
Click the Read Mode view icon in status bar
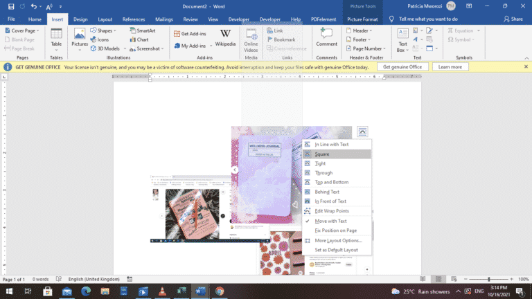click(423, 279)
